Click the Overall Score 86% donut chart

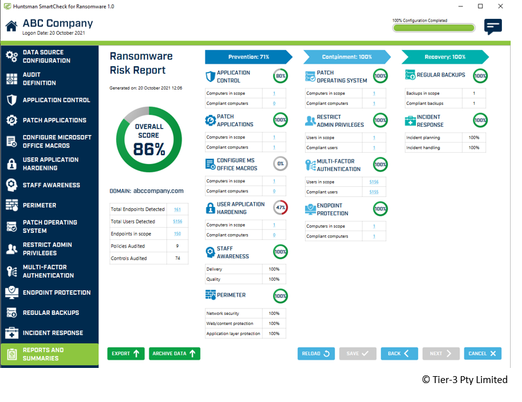[x=149, y=139]
